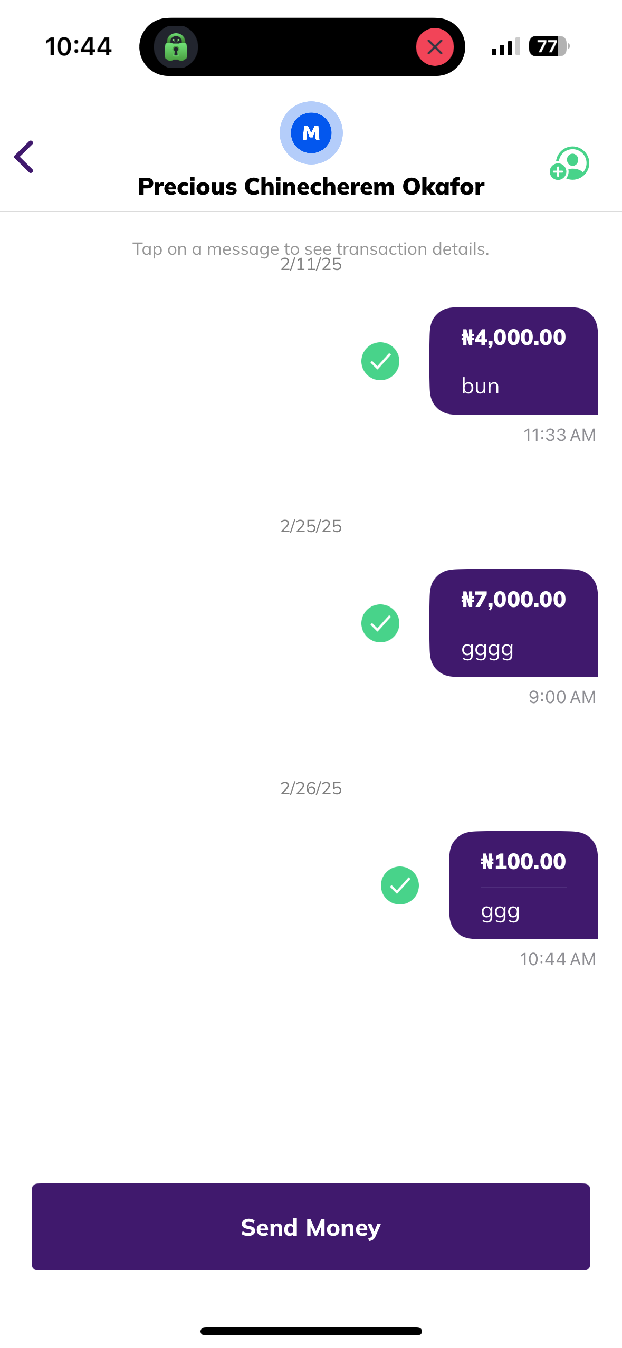622x1348 pixels.
Task: Tap the red X in Dynamic Island
Action: pyautogui.click(x=435, y=47)
